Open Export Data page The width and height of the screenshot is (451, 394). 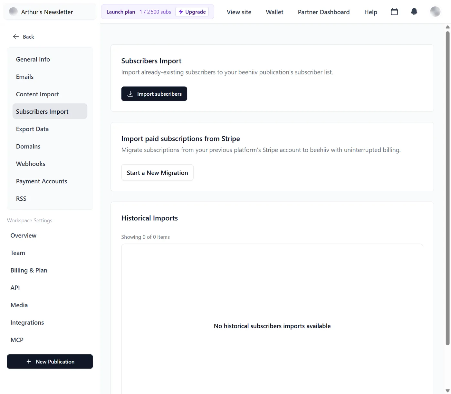point(50,129)
